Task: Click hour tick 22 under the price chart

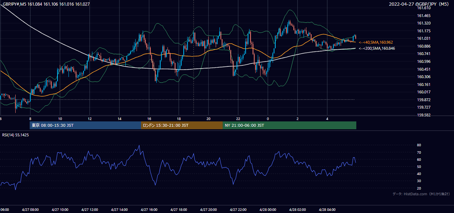Action: (238, 119)
